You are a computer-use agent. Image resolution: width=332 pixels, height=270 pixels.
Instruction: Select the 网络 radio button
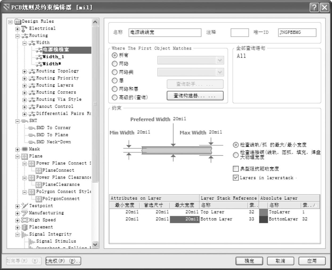(114, 64)
